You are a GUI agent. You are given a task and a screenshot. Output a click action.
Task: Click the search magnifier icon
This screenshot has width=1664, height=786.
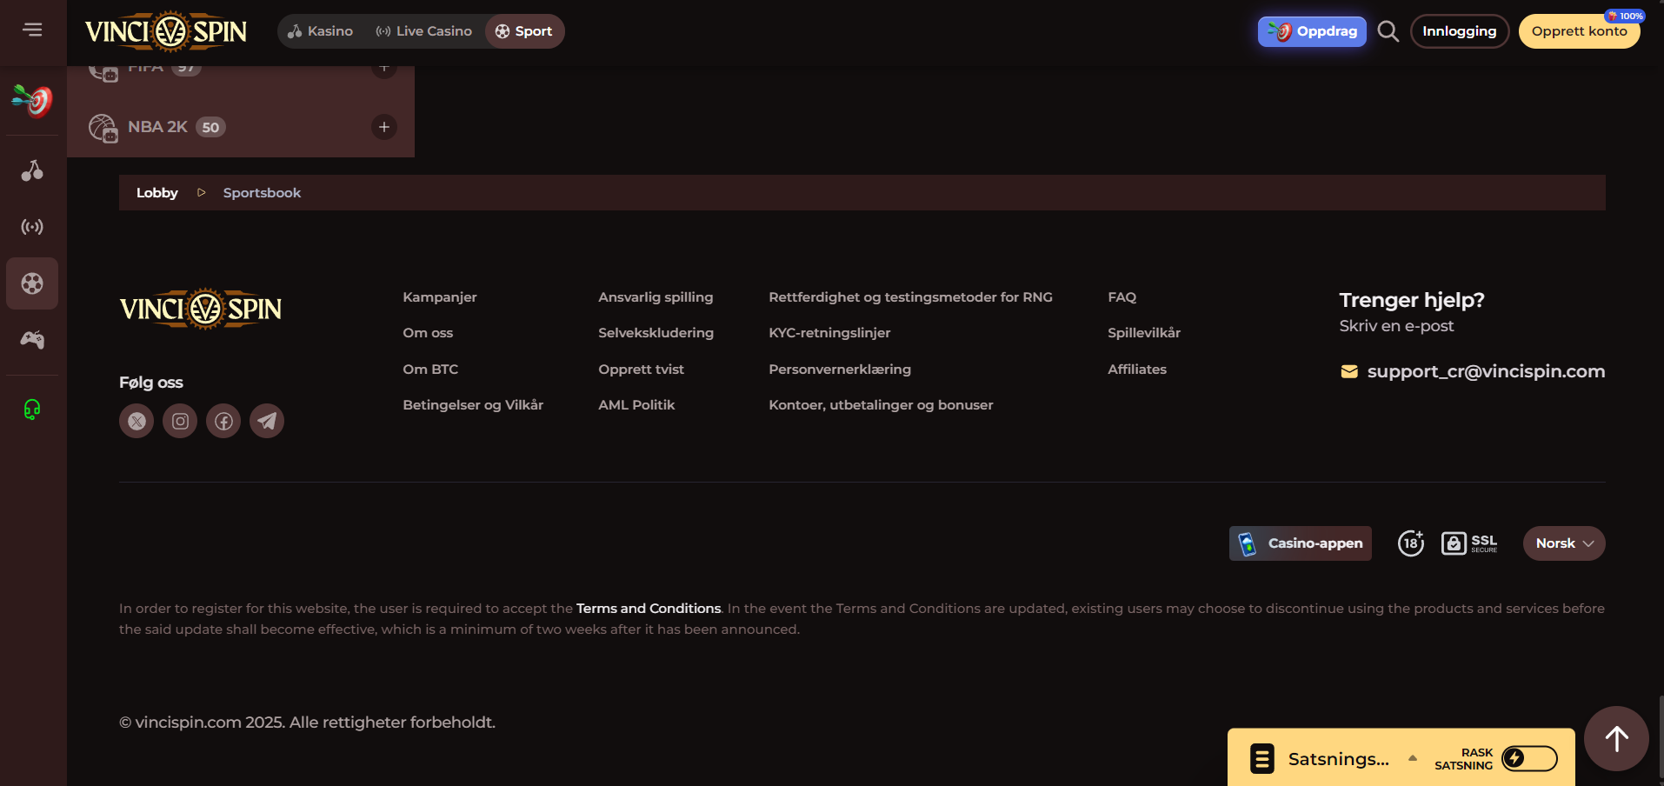(x=1388, y=31)
